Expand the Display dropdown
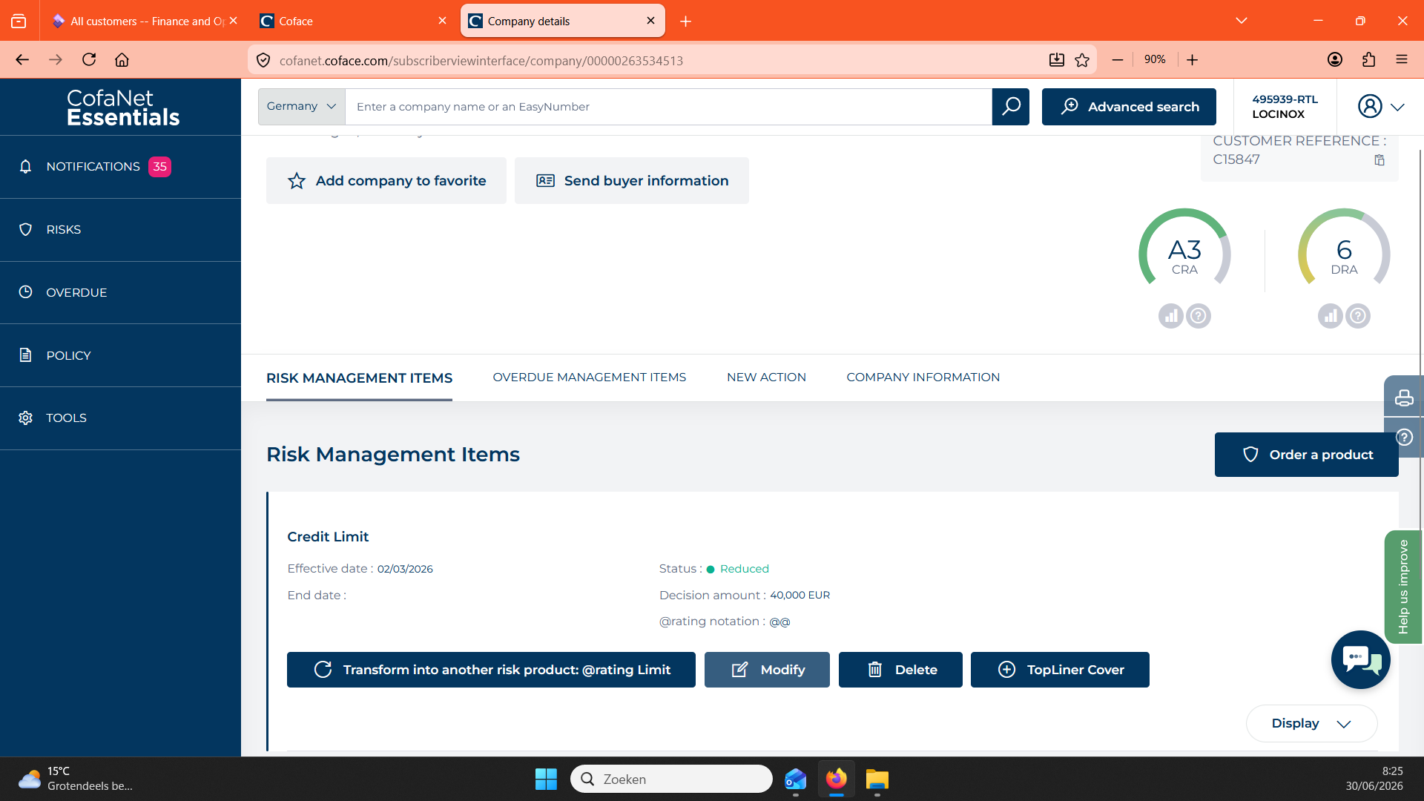Image resolution: width=1424 pixels, height=801 pixels. coord(1311,724)
